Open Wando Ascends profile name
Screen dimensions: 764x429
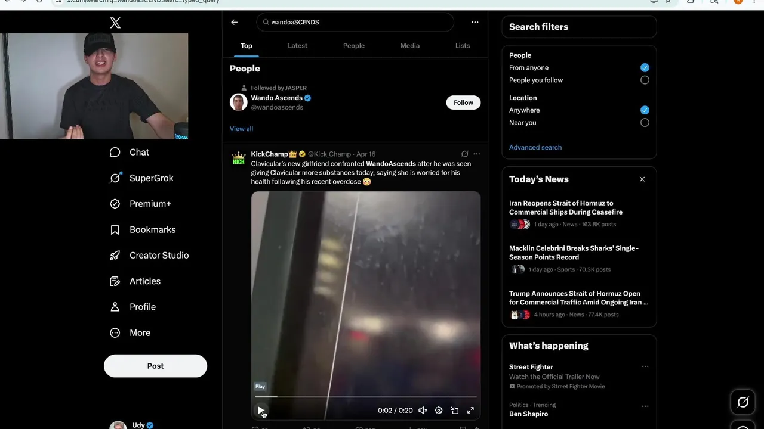click(277, 98)
